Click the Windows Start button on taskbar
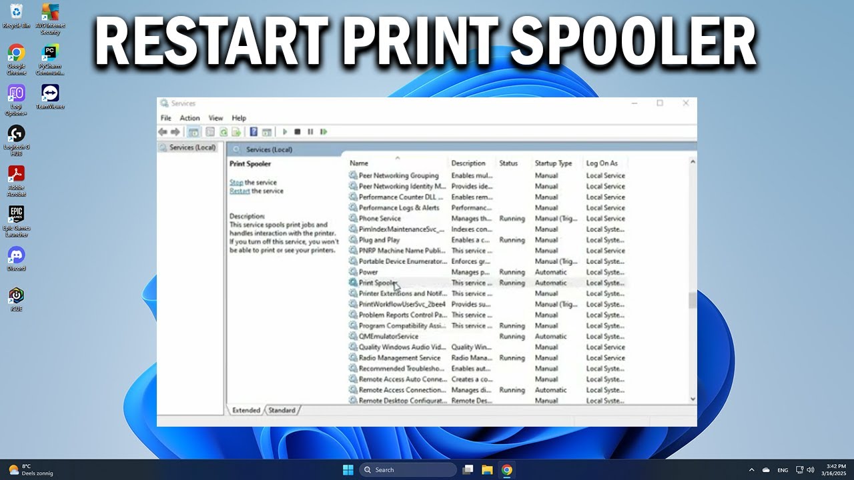Viewport: 854px width, 480px height. [348, 470]
